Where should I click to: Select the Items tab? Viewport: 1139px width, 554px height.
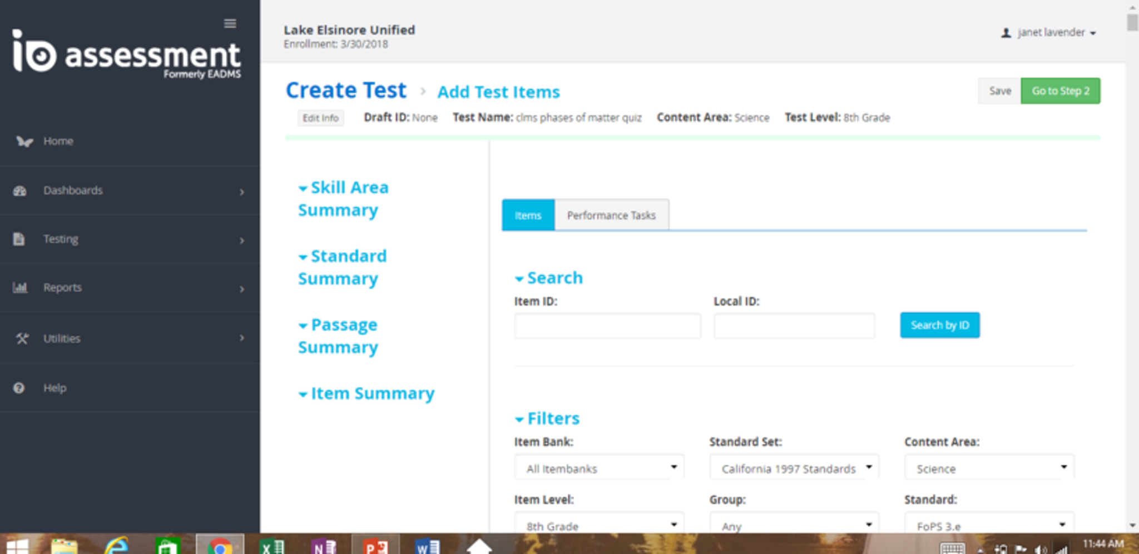coord(528,215)
